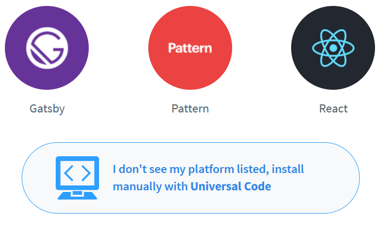Select the purple Gatsby platform circle
Screen dimensions: 388x226
[x=47, y=48]
